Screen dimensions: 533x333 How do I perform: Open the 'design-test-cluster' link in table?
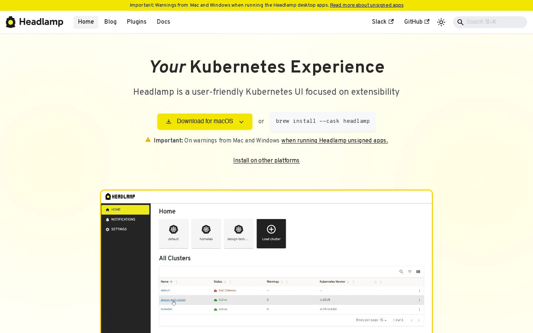(173, 300)
